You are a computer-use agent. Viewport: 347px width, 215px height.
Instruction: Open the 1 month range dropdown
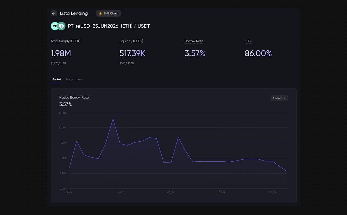click(279, 98)
